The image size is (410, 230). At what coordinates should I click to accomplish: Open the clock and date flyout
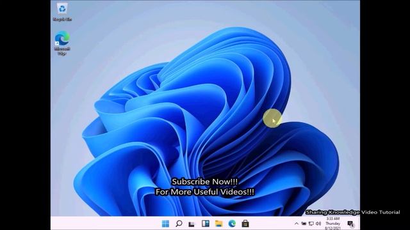tap(333, 224)
